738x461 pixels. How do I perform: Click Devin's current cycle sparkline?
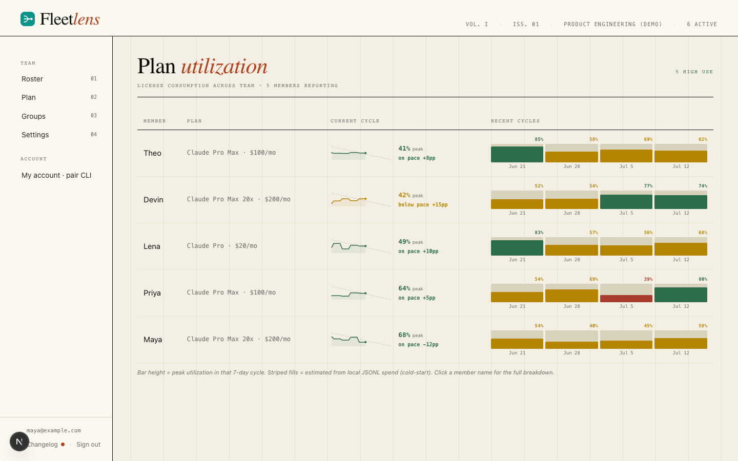[361, 199]
